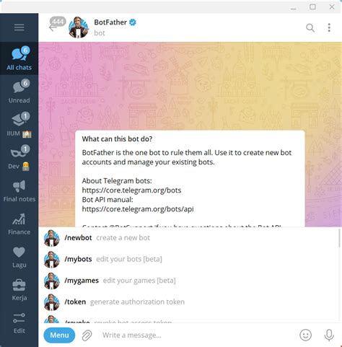Select the All chats folder
The height and width of the screenshot is (347, 342).
click(x=19, y=58)
